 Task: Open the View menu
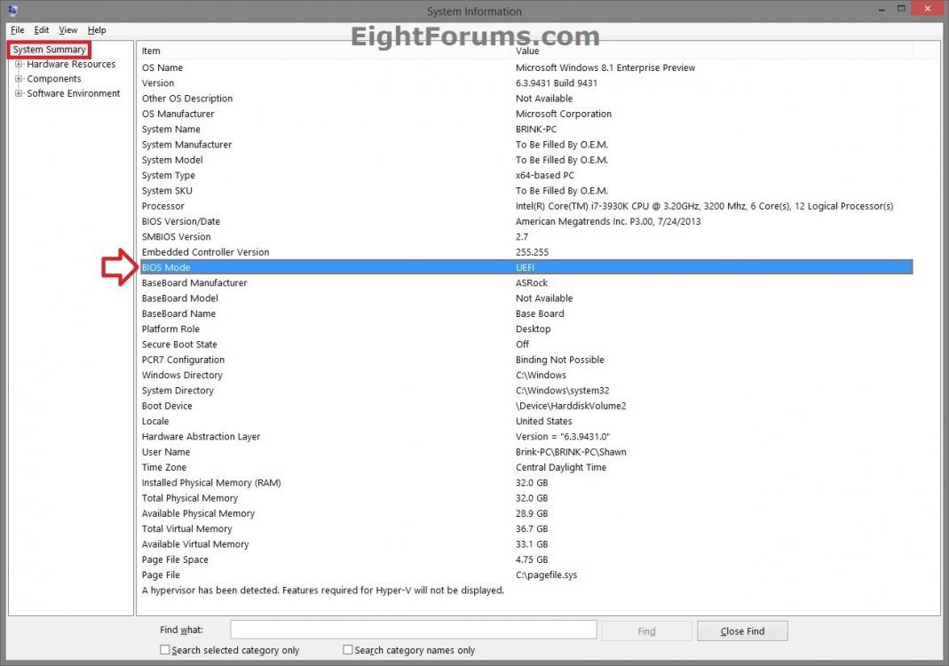[68, 30]
